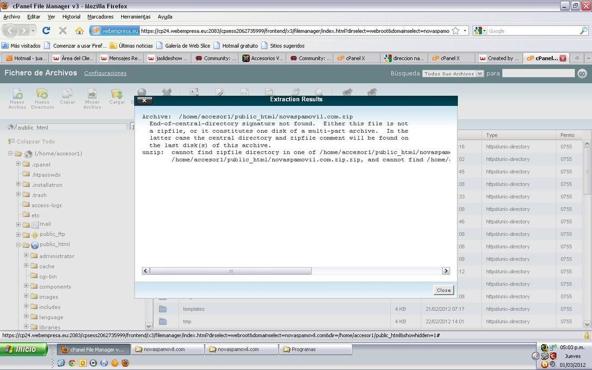Click the Firefox URL address bar
Image resolution: width=592 pixels, height=370 pixels.
(x=295, y=31)
